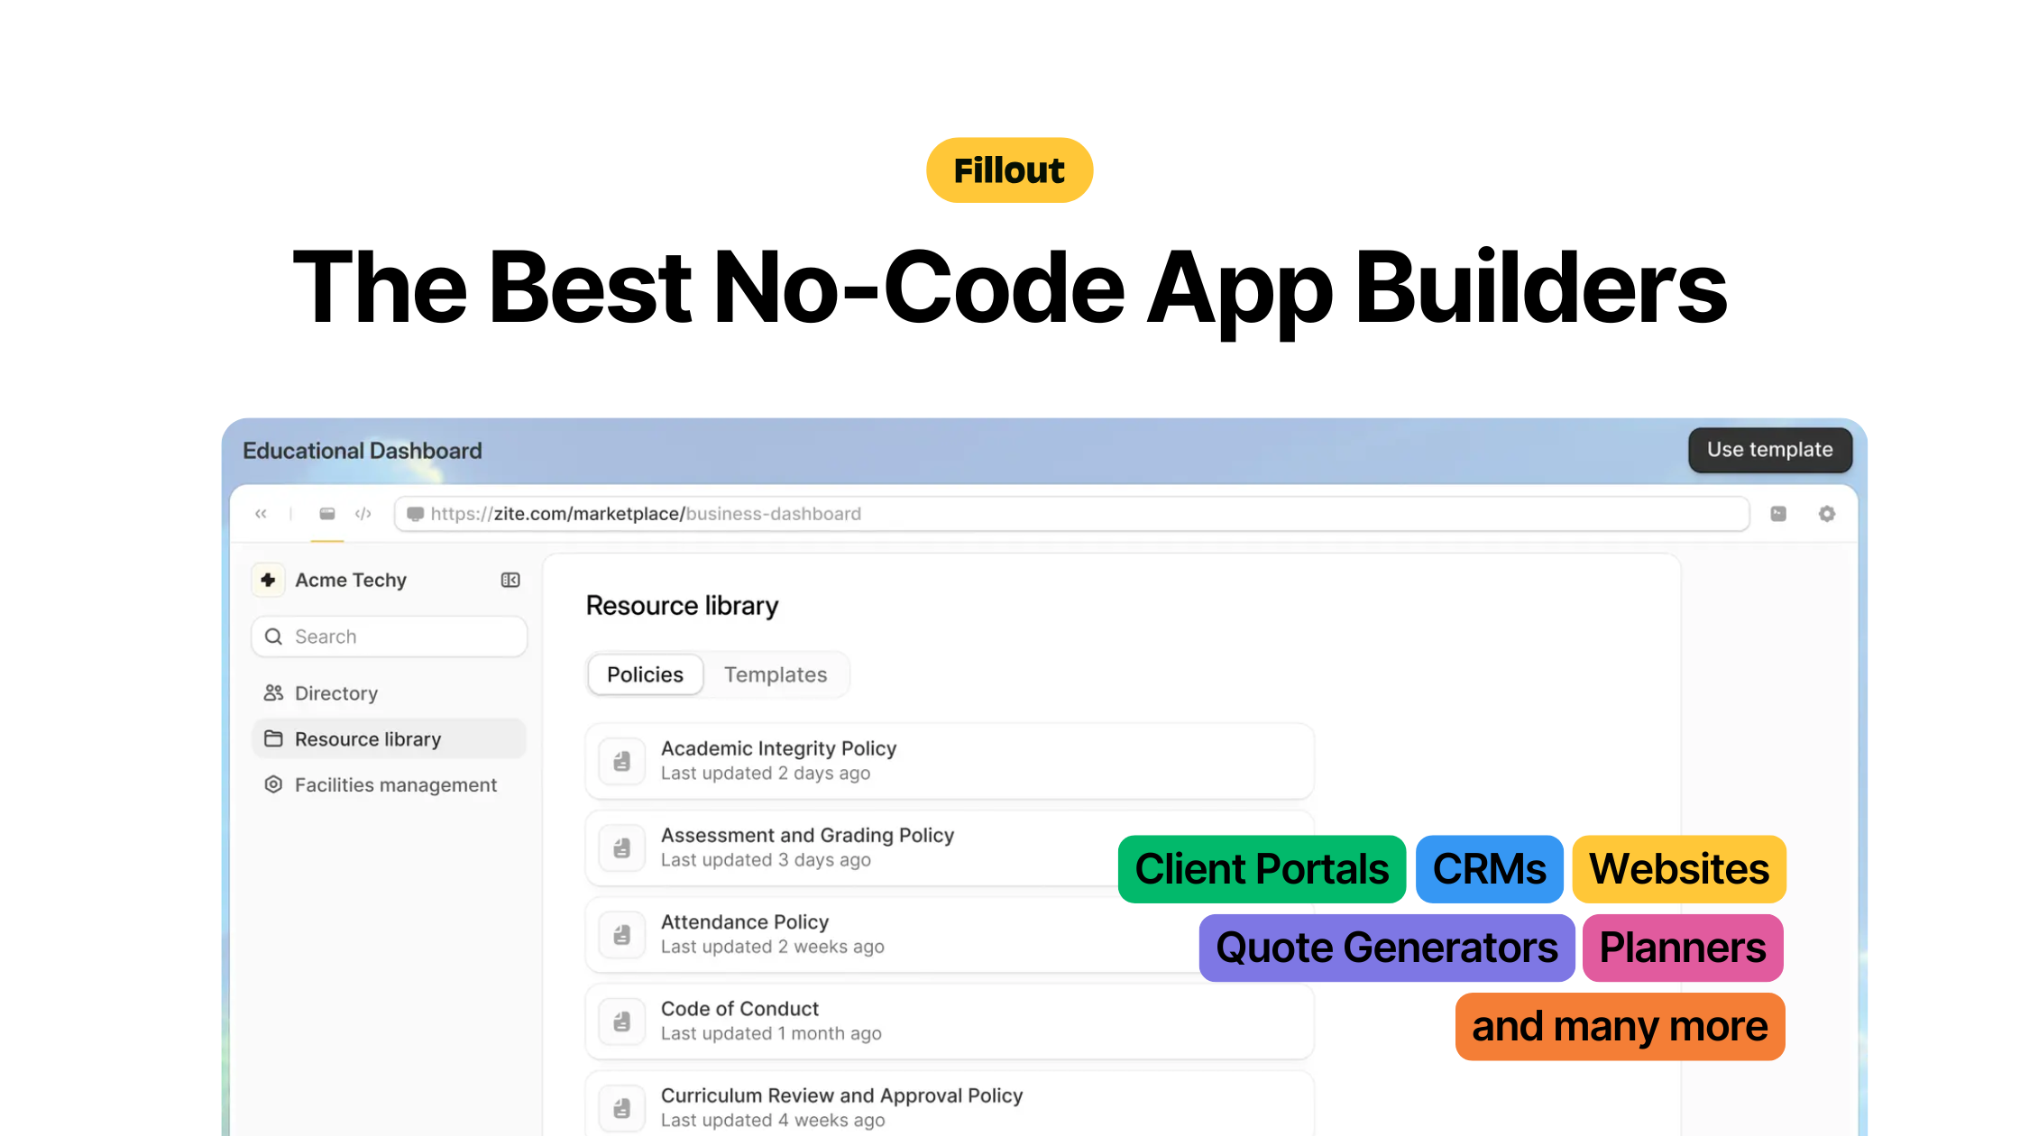The width and height of the screenshot is (2020, 1136).
Task: Click the Resource library page heading
Action: (x=682, y=606)
